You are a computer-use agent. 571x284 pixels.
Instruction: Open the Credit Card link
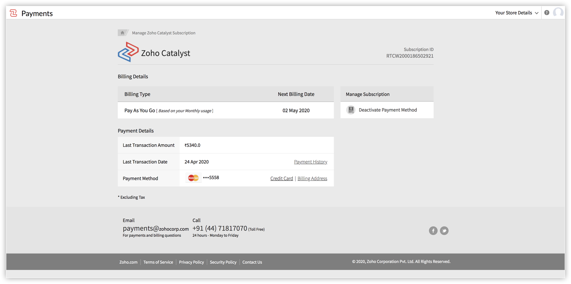click(282, 178)
